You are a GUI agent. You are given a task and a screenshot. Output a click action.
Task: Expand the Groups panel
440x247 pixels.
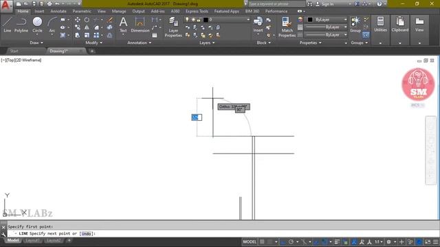(359, 43)
